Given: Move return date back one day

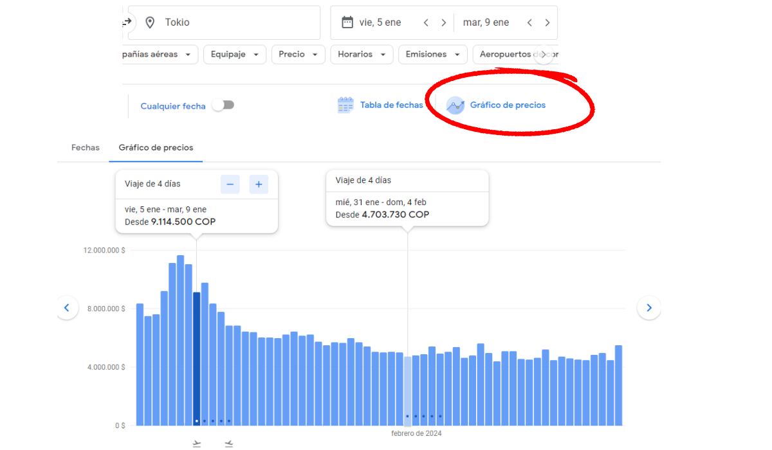Looking at the screenshot, I should 529,22.
